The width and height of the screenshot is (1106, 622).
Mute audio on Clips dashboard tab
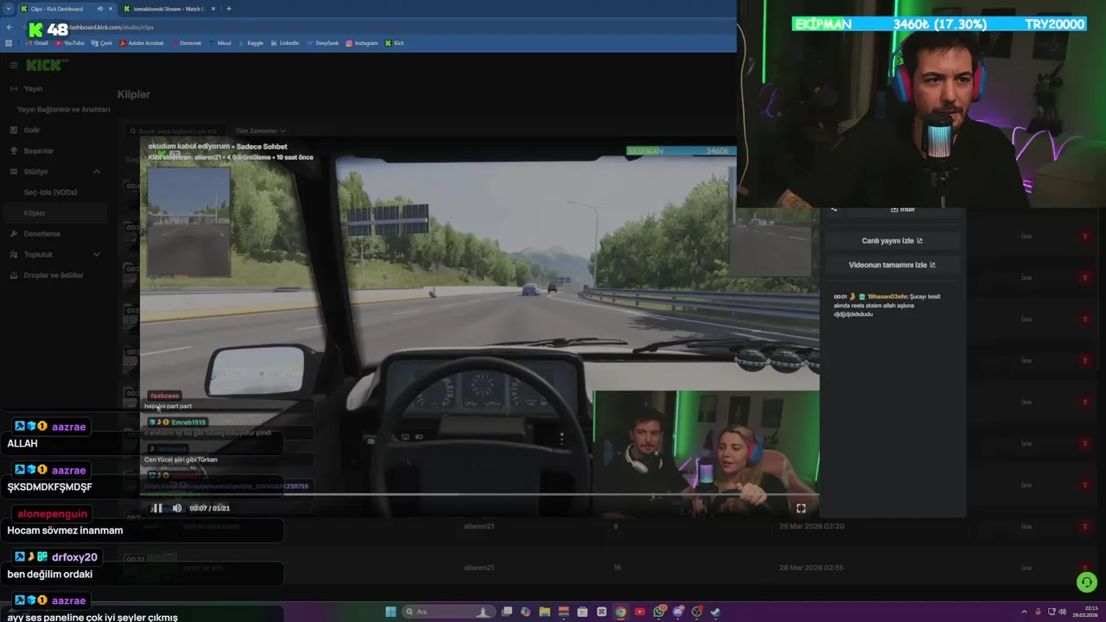(x=100, y=9)
